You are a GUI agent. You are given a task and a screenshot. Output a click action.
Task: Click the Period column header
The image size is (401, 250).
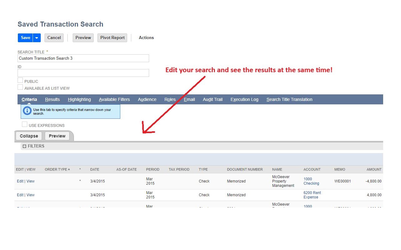(153, 169)
